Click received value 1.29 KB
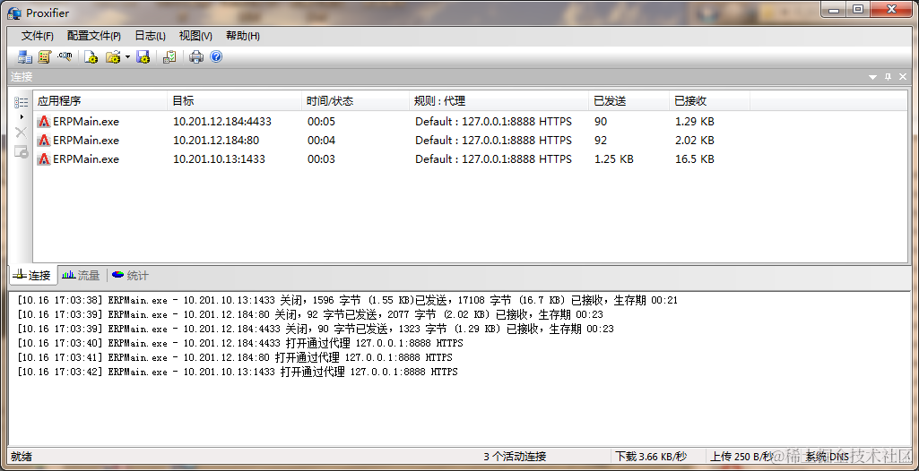 click(695, 122)
